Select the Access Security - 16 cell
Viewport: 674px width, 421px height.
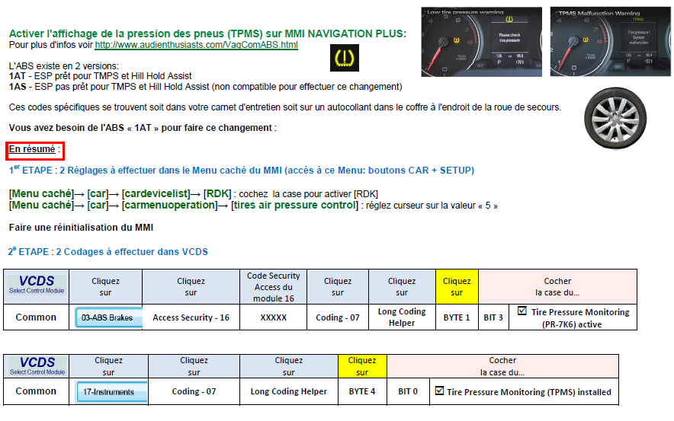191,317
